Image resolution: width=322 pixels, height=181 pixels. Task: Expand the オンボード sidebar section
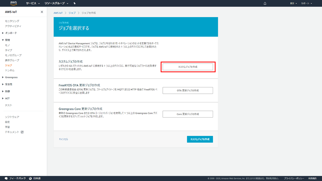click(x=11, y=33)
